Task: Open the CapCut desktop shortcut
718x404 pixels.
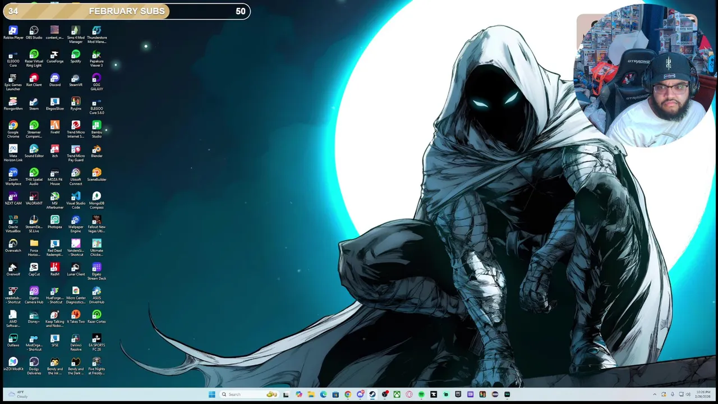Action: tap(34, 269)
